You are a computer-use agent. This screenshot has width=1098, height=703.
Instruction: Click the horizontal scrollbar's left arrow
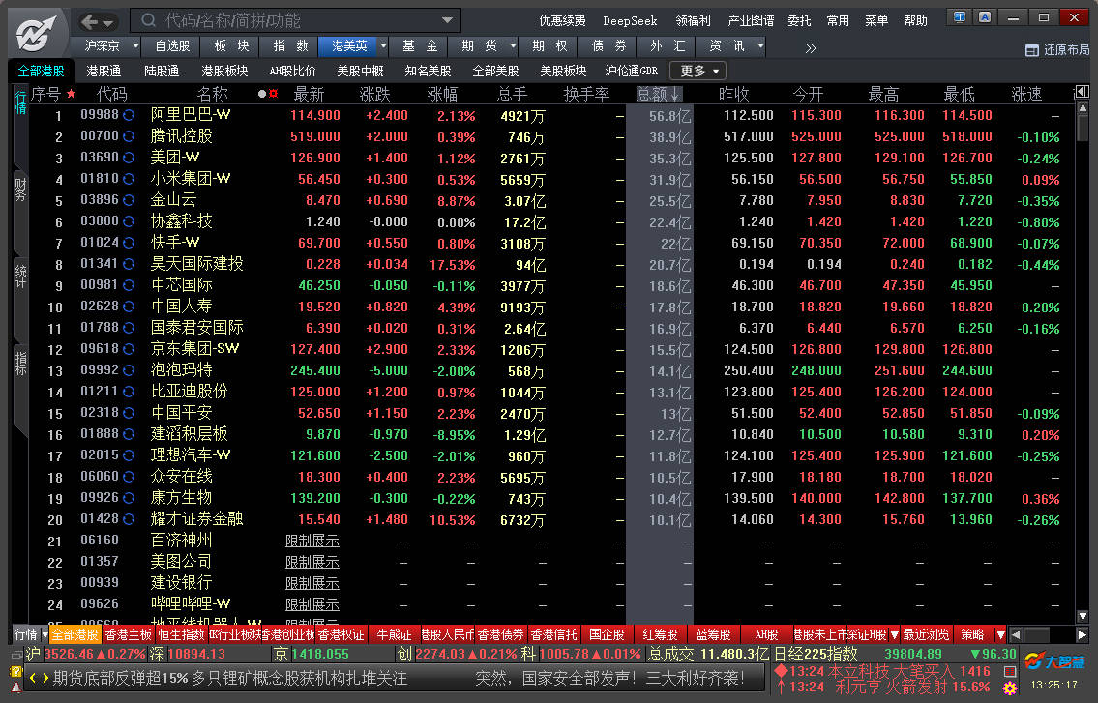coord(1016,635)
